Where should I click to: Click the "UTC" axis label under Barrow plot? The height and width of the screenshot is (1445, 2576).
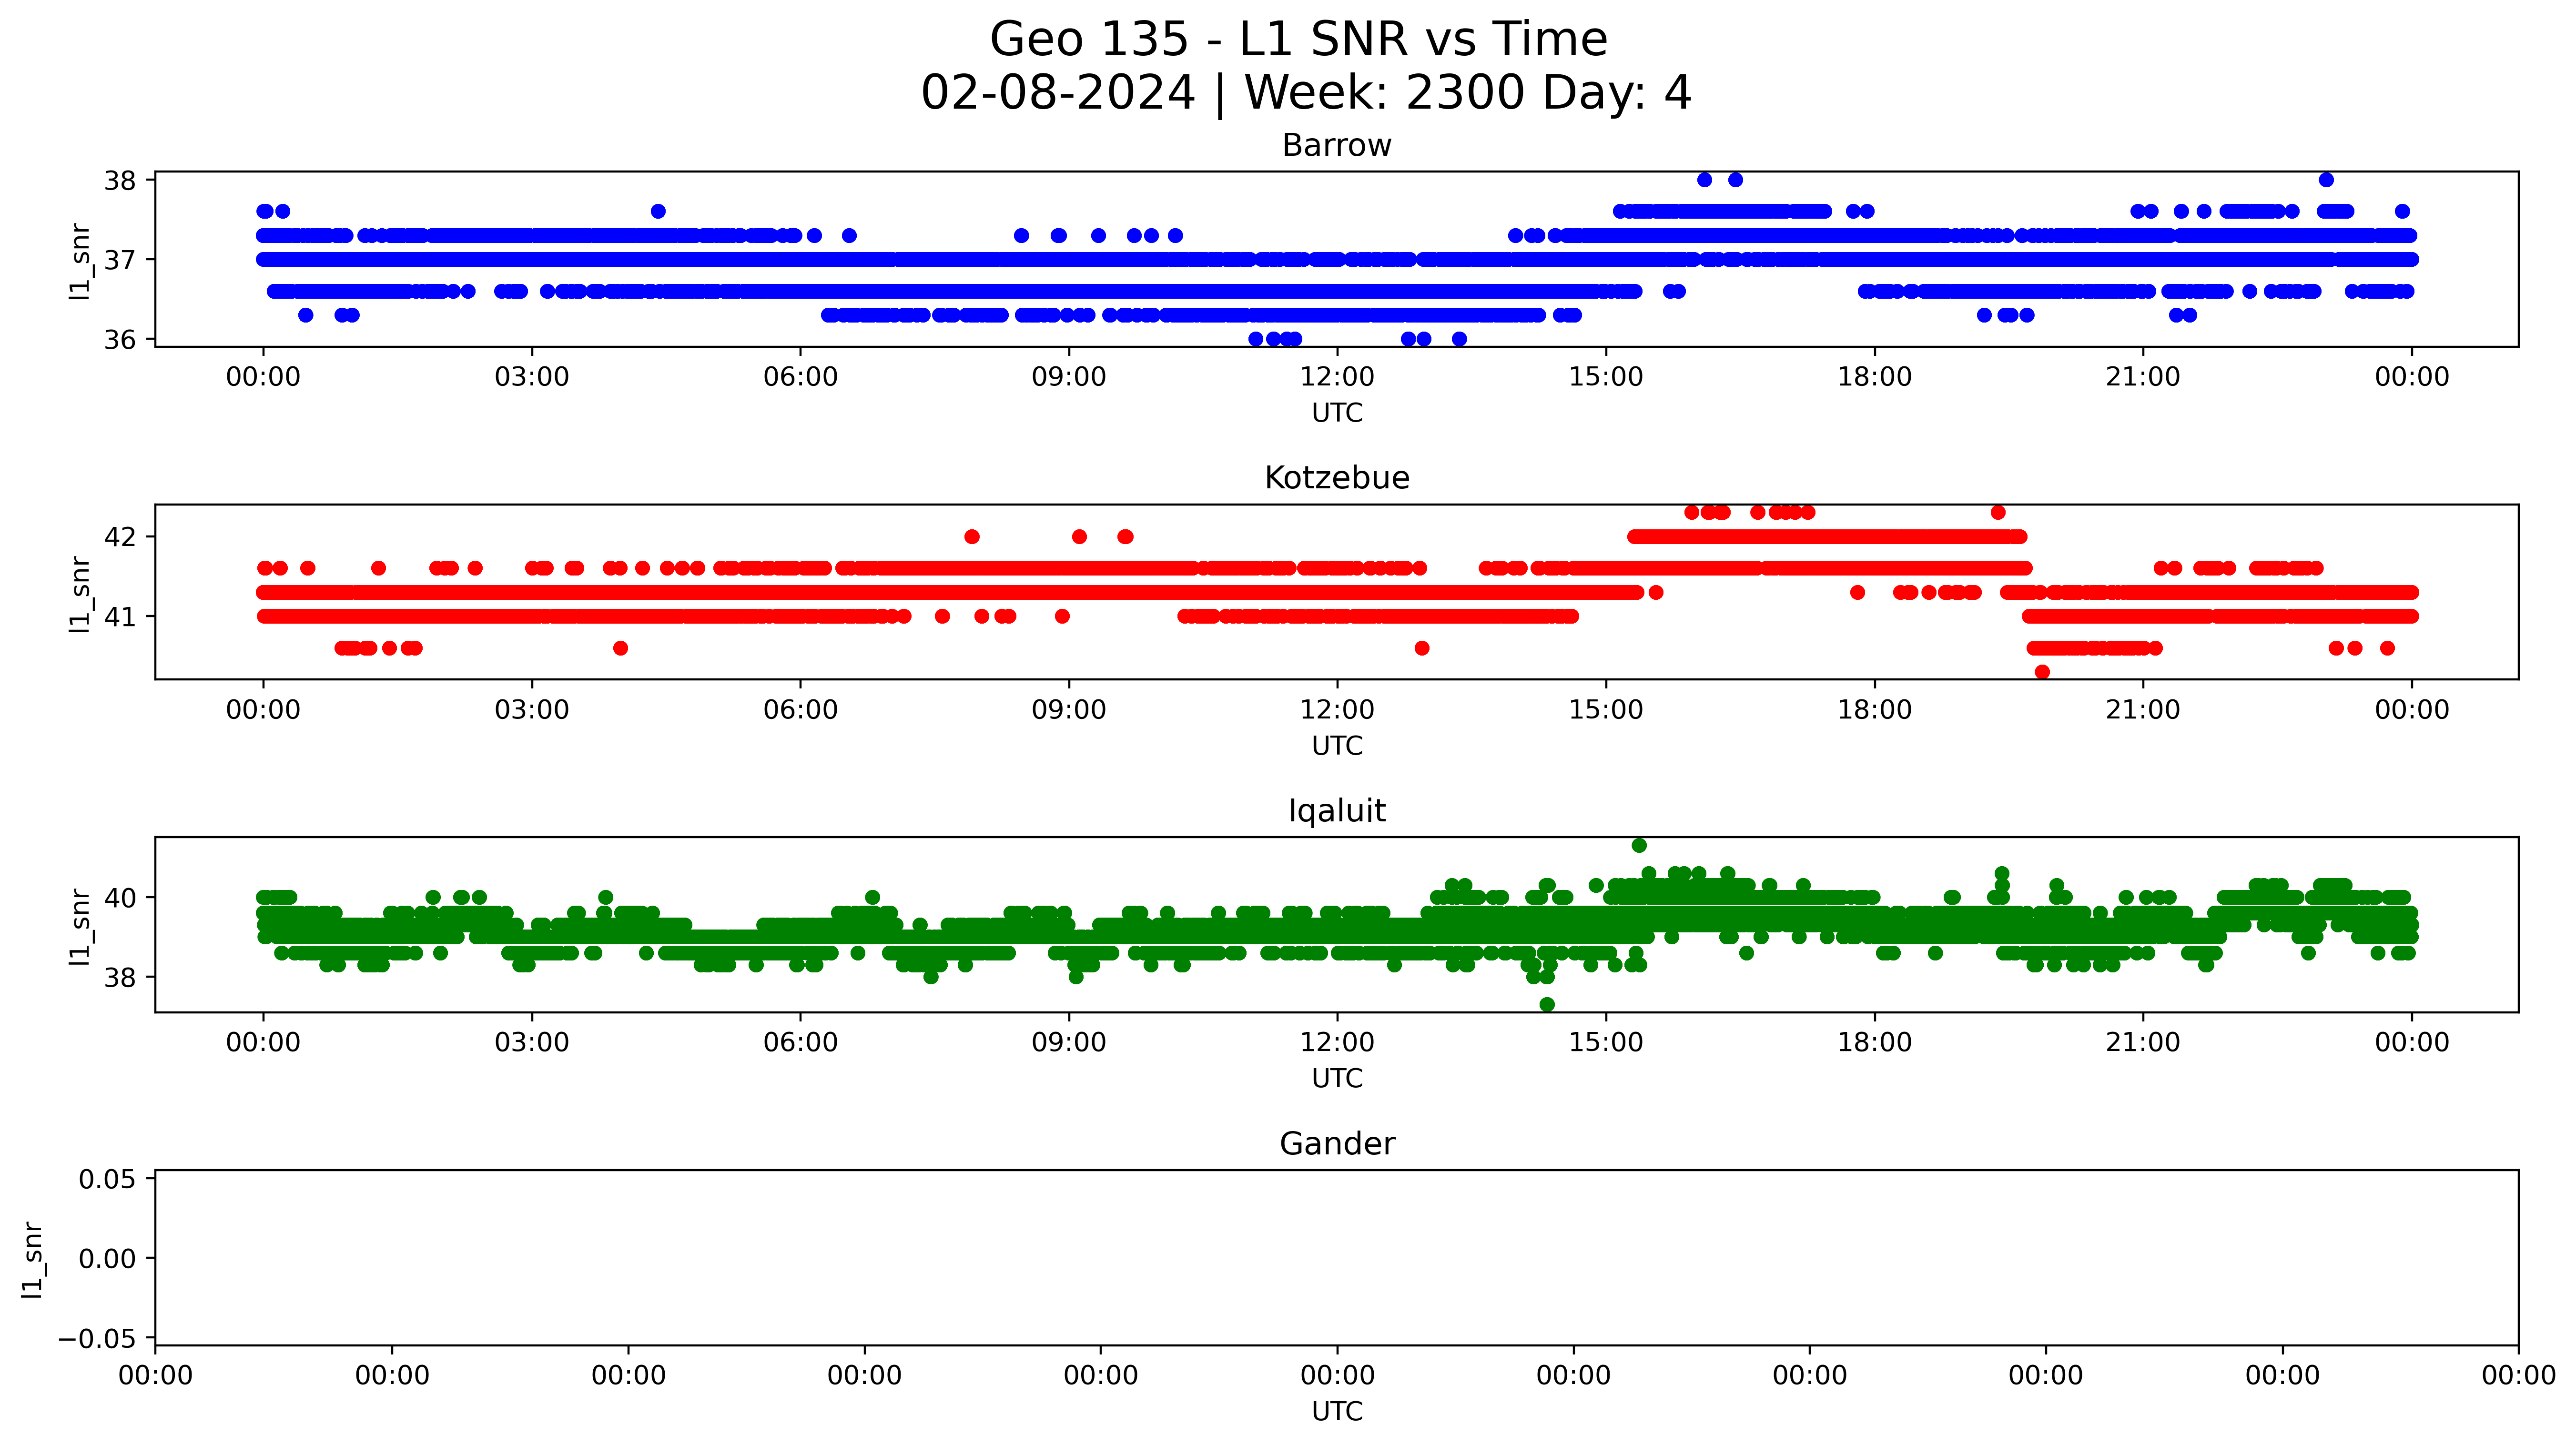pyautogui.click(x=1337, y=413)
